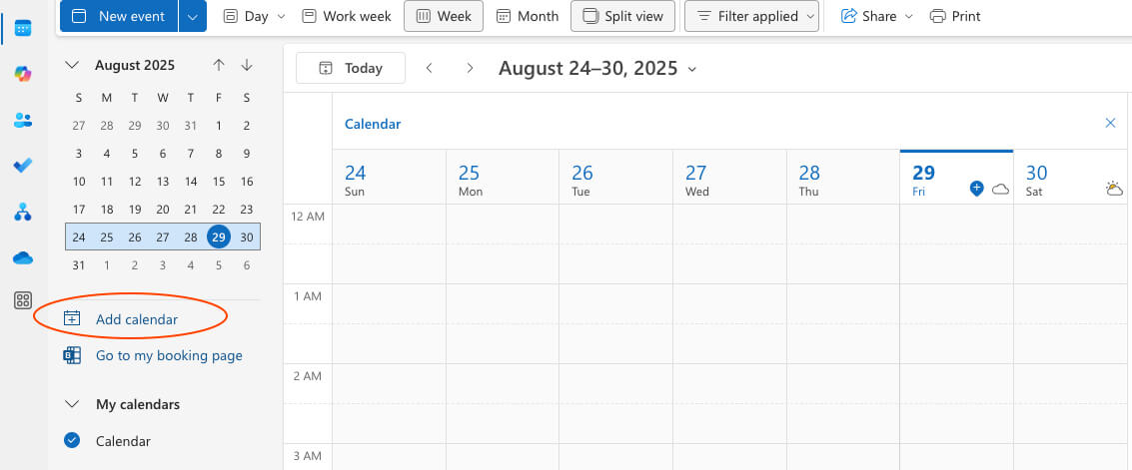
Task: Click the Add calendar link
Action: (x=136, y=319)
